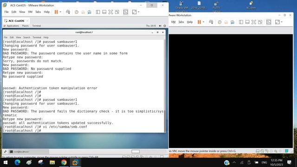Open File Explorer from taskbar
Image resolution: width=297 pixels, height=167 pixels.
pos(52,162)
